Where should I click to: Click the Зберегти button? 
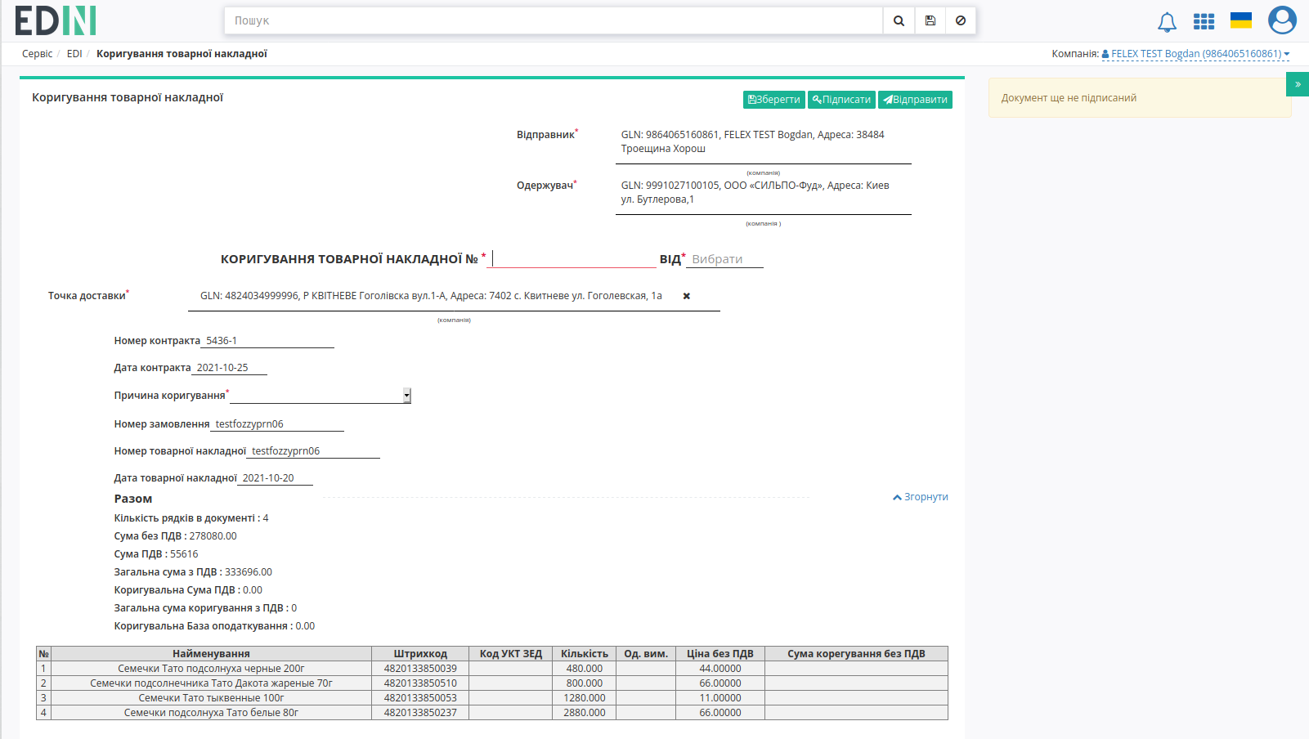[774, 100]
